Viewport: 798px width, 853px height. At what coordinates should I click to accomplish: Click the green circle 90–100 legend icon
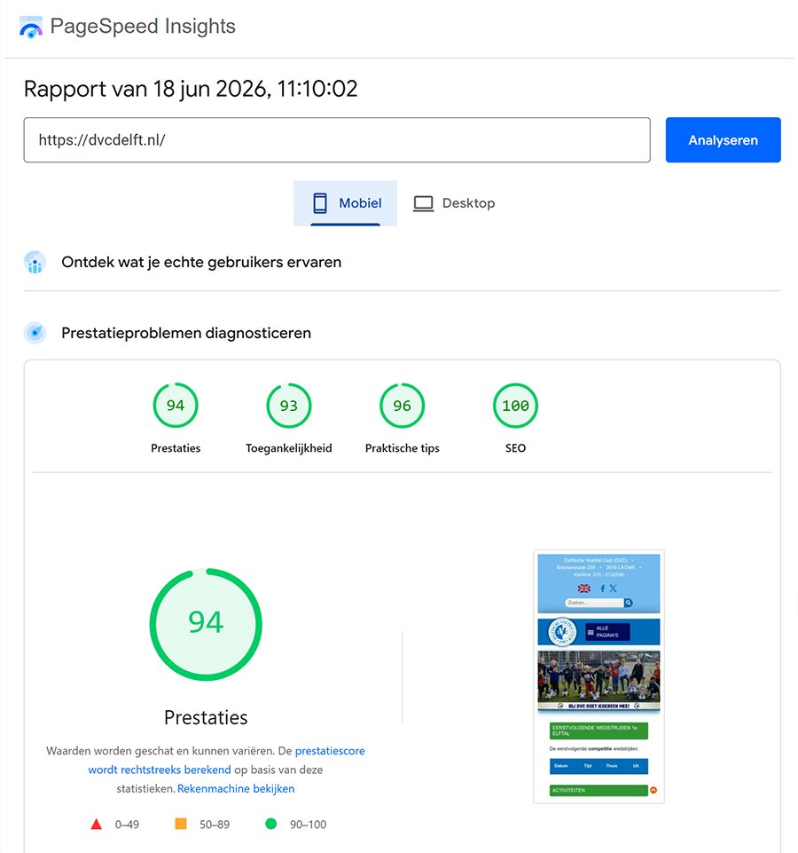(x=270, y=824)
